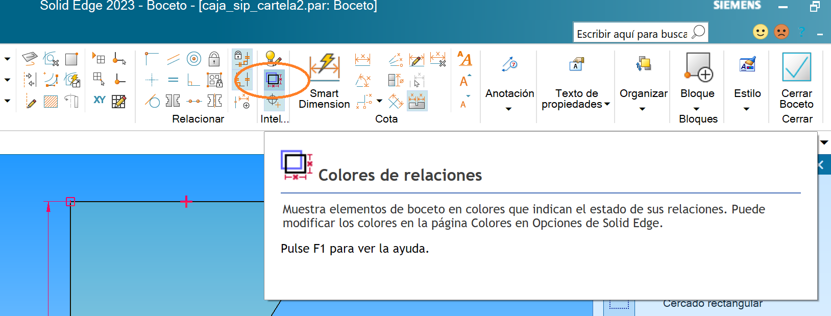The width and height of the screenshot is (831, 316).
Task: Click the padlock Lock relationship icon
Action: 214,59
